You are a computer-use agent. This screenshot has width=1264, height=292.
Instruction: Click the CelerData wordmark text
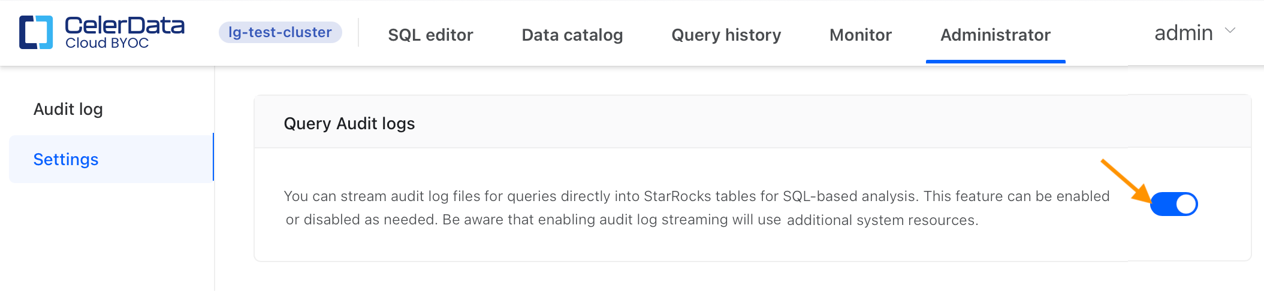[x=125, y=25]
